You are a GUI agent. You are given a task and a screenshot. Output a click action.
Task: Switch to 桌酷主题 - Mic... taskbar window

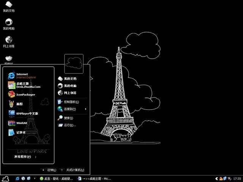pyautogui.click(x=95, y=179)
